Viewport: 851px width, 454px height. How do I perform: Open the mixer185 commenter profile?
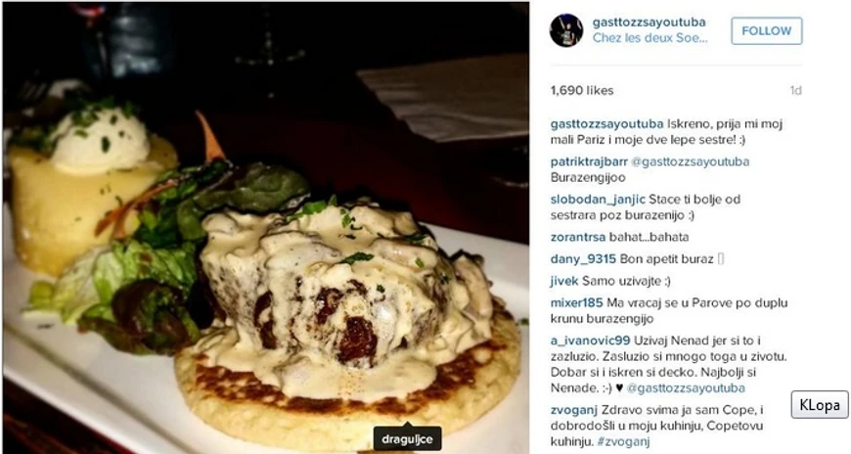(x=576, y=303)
